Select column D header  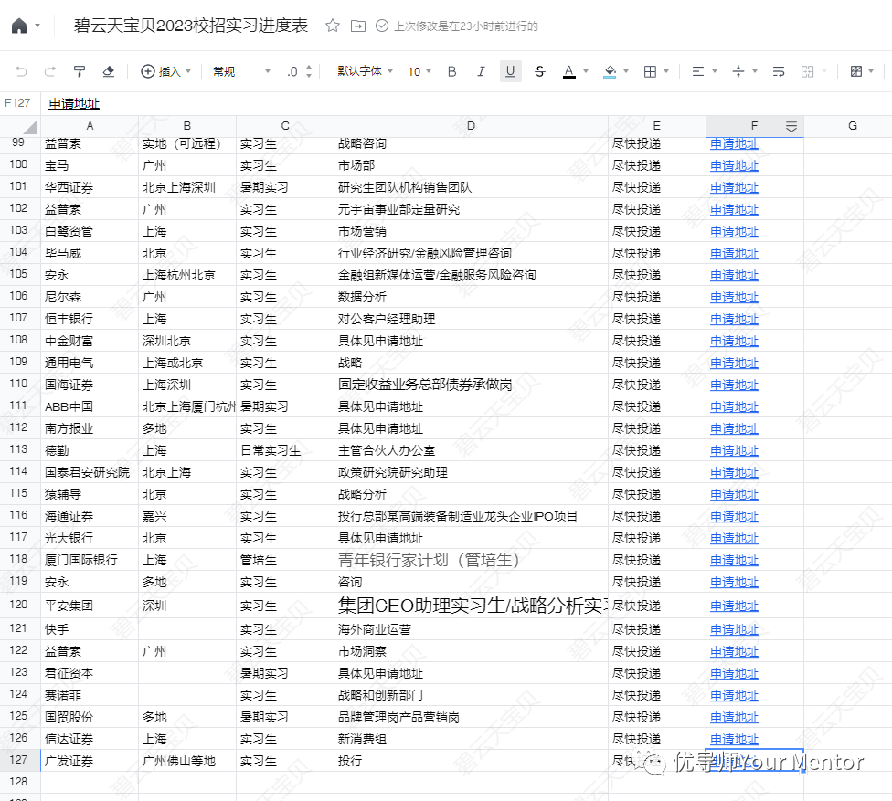click(x=471, y=126)
